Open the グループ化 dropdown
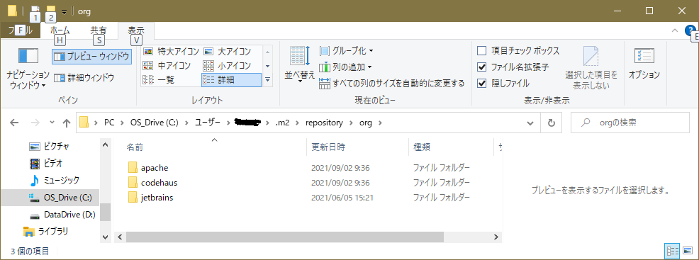The image size is (699, 260). tap(347, 50)
